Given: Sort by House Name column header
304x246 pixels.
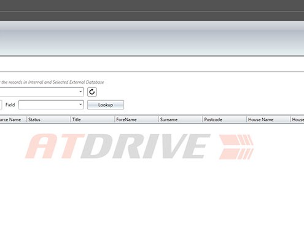Looking at the screenshot, I should click(x=268, y=119).
